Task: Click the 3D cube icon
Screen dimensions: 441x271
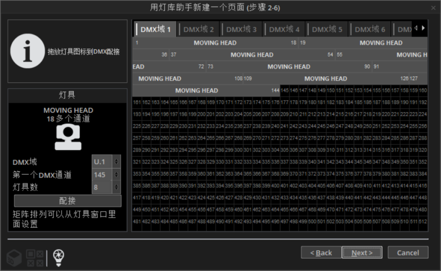Action: [14, 258]
